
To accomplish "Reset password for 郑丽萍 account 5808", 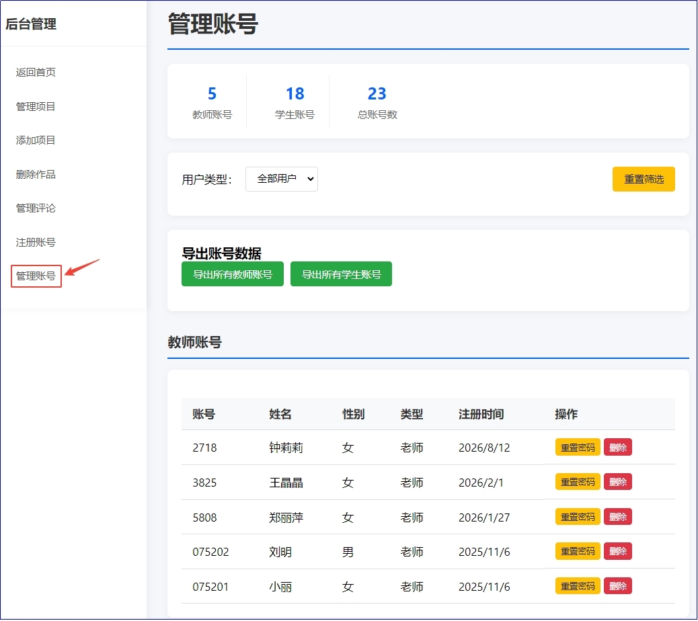I will [x=578, y=516].
